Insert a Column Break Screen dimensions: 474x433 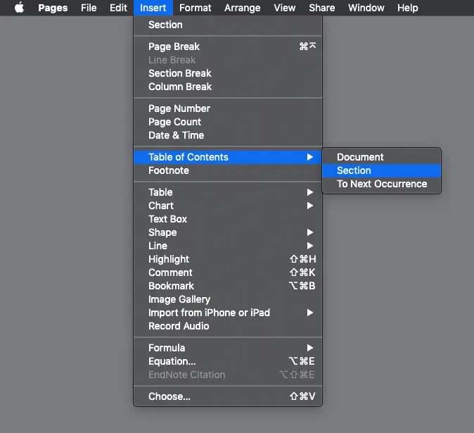pos(228,87)
